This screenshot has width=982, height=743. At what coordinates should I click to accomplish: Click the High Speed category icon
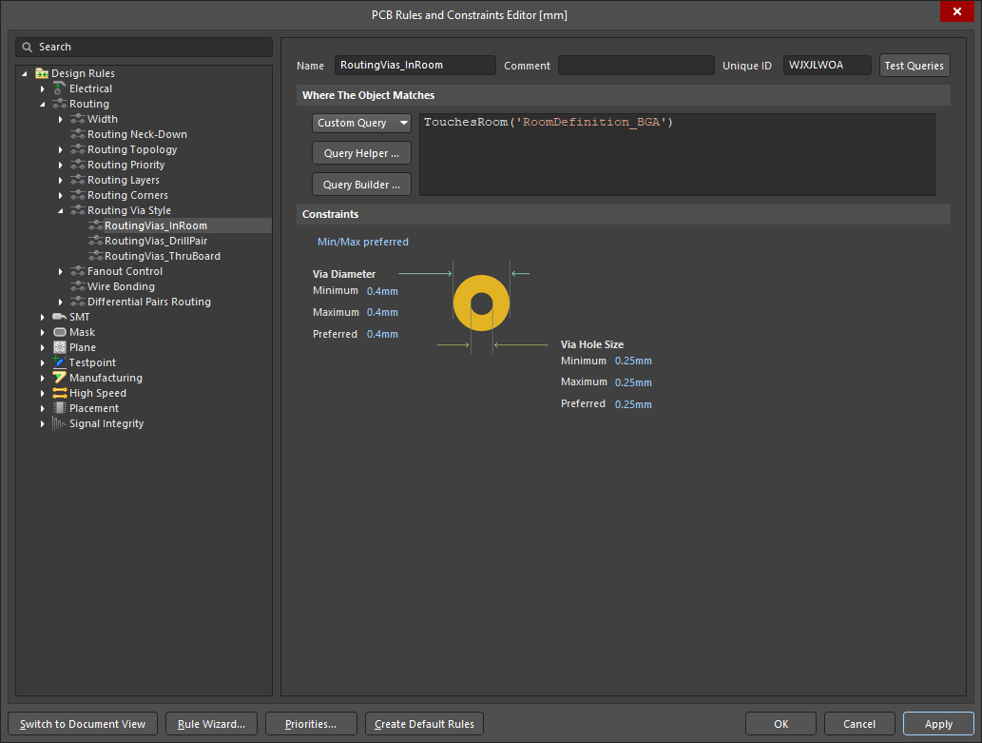60,393
